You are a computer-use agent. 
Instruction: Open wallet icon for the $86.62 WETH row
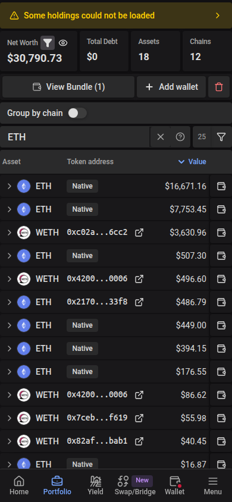(221, 395)
